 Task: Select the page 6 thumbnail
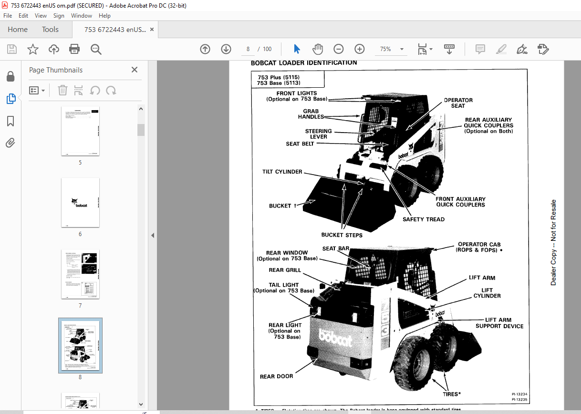point(80,203)
